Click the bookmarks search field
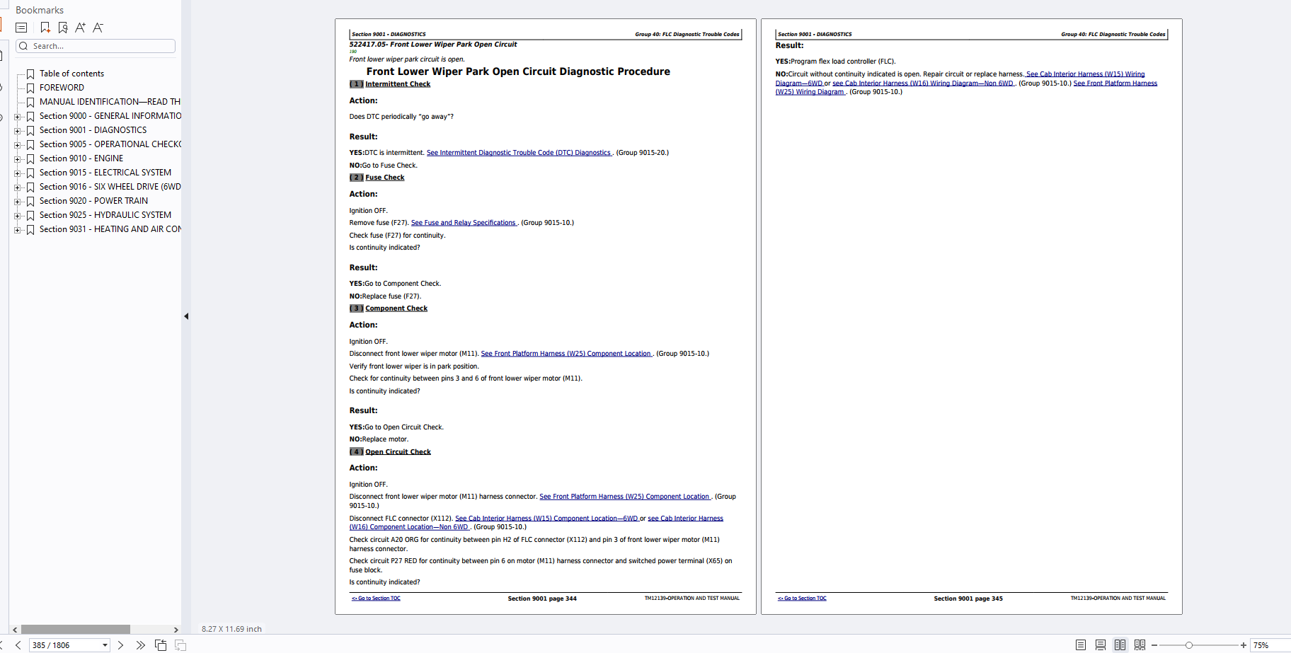1291x653 pixels. click(x=99, y=46)
